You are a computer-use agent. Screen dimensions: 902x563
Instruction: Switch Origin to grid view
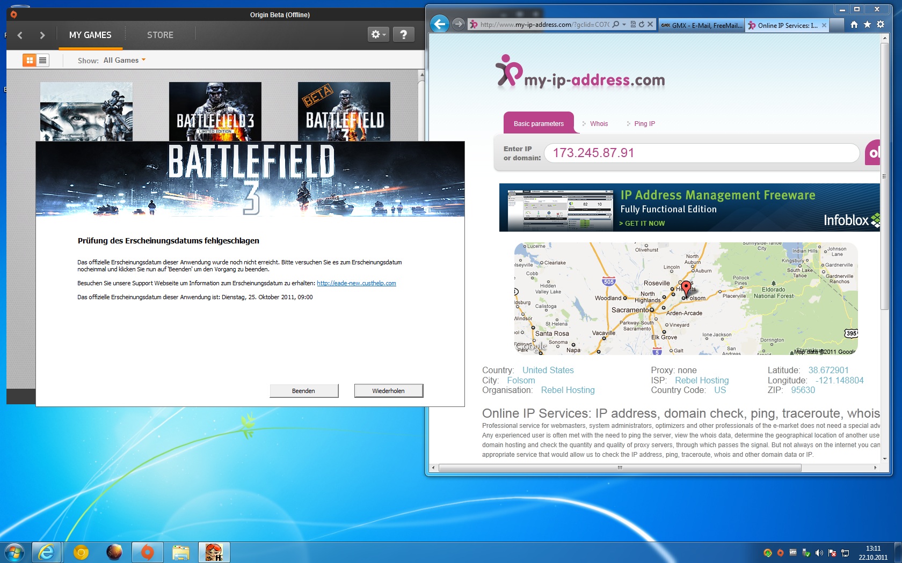point(30,60)
